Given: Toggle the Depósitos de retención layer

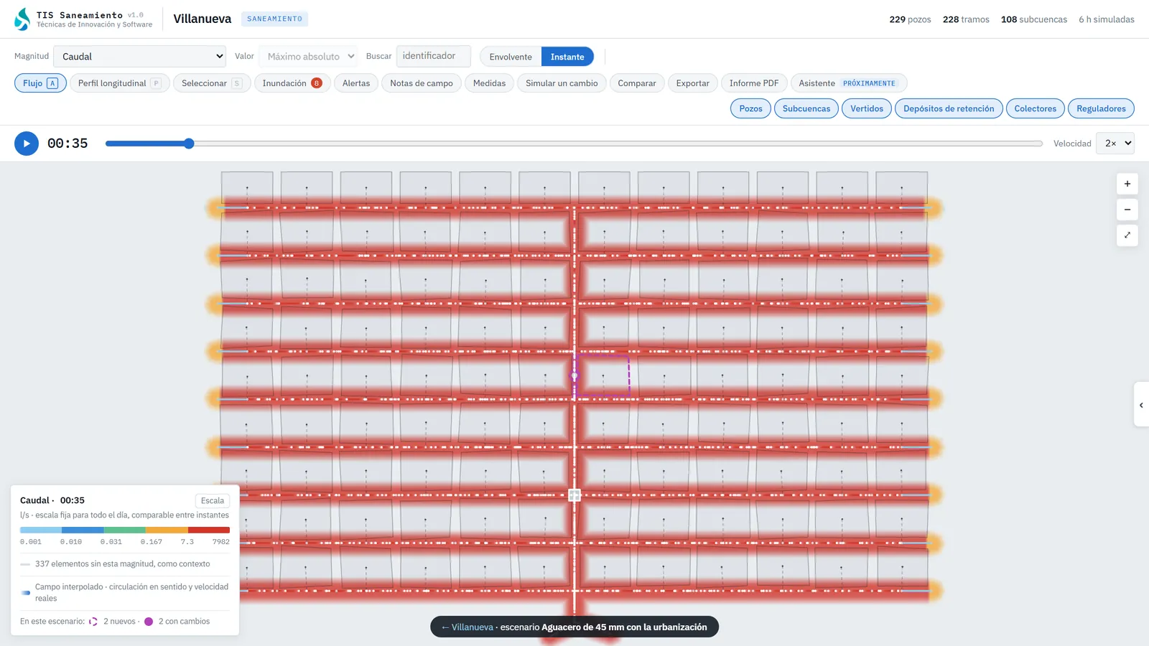Looking at the screenshot, I should click(x=949, y=108).
